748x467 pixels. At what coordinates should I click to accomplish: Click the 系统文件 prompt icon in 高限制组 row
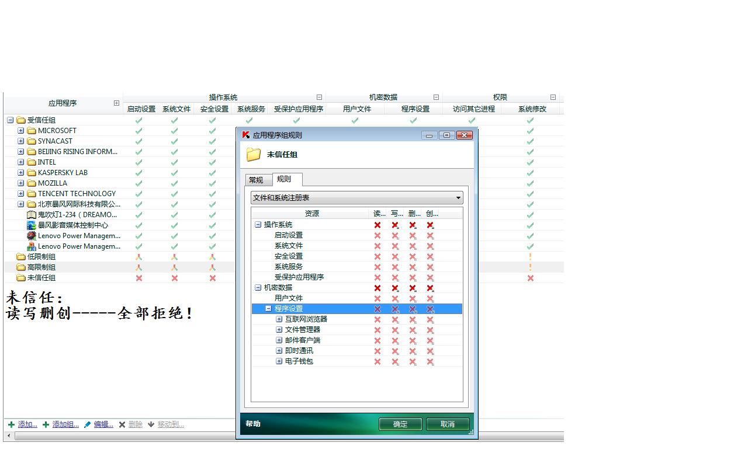click(174, 267)
